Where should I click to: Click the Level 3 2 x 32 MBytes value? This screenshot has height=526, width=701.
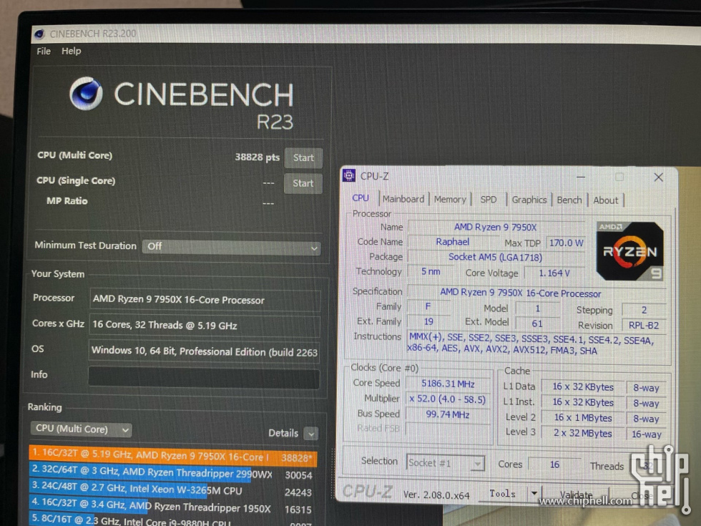pos(582,434)
